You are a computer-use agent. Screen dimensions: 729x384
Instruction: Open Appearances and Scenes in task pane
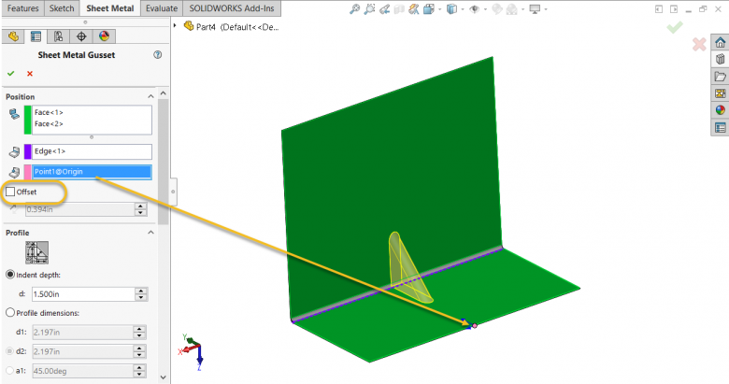point(721,110)
